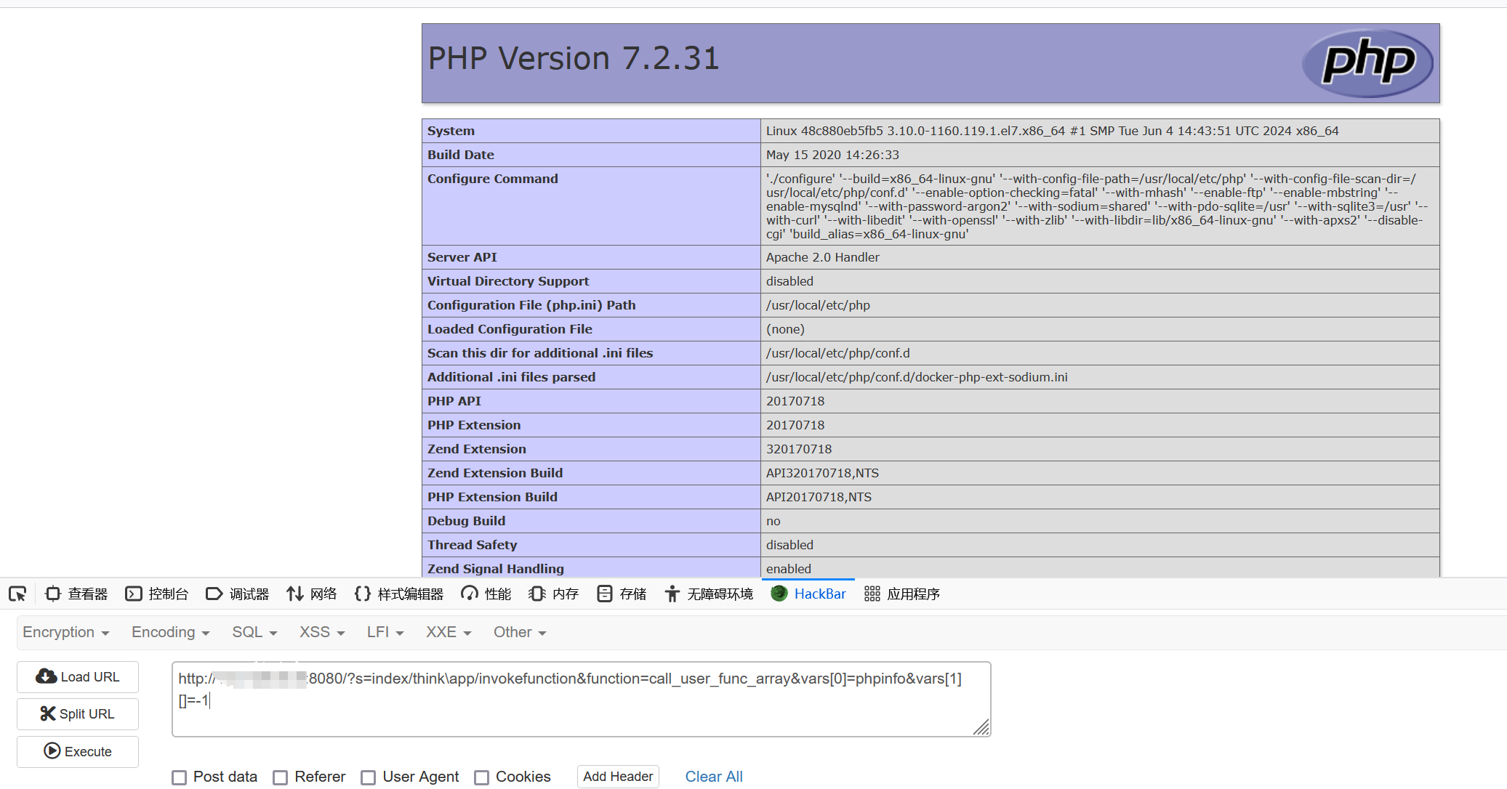This screenshot has width=1507, height=789.
Task: Enable the Post data checkbox
Action: (180, 777)
